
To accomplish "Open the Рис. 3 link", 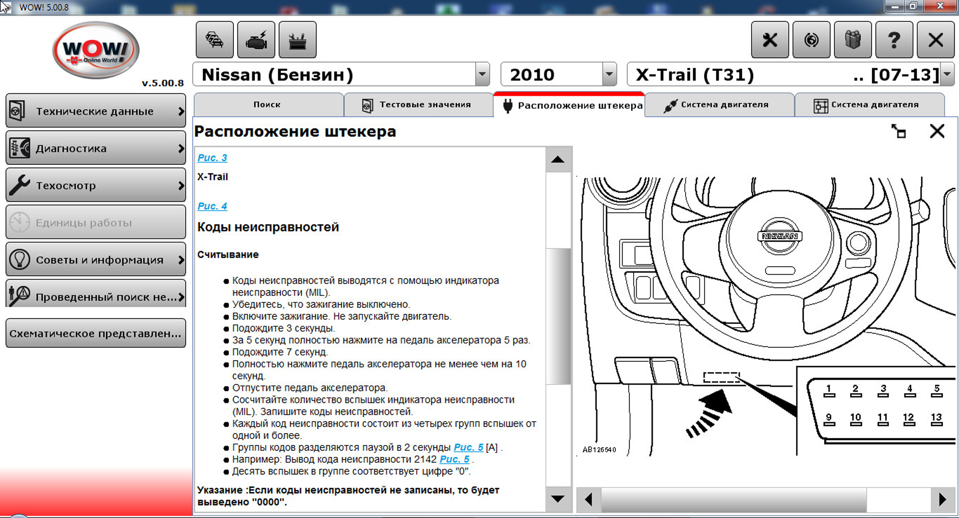I will point(212,158).
